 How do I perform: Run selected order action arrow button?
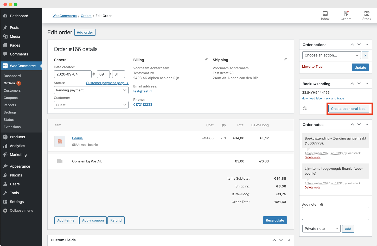365,55
